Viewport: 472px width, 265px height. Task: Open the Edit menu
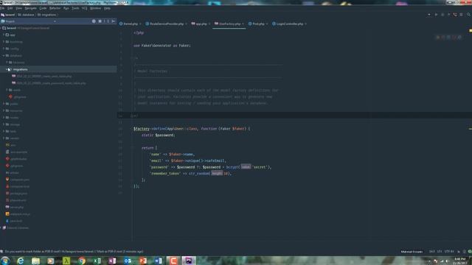10,8
